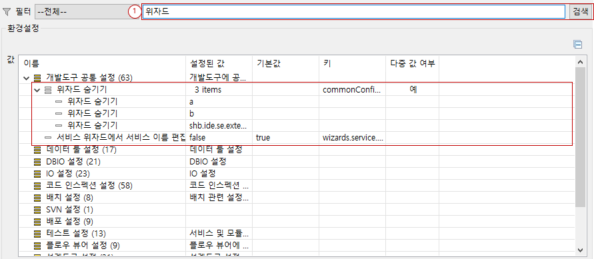Click the search field containing 위자드
The height and width of the screenshot is (259, 594).
(x=354, y=12)
